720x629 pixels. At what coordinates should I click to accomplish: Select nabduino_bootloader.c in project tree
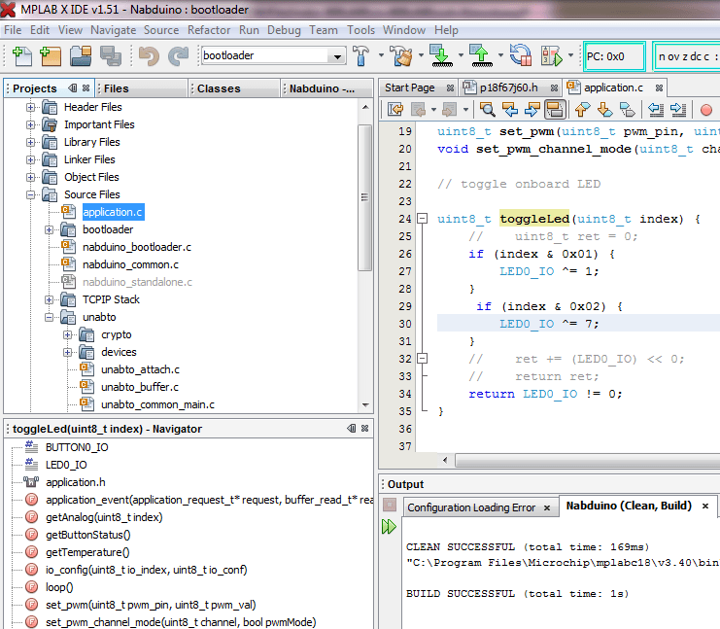136,247
